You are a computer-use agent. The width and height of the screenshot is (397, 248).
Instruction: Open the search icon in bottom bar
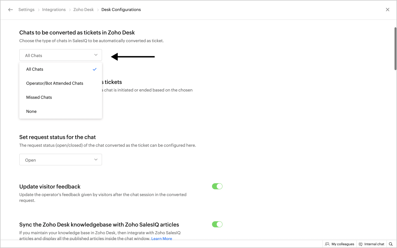click(x=391, y=244)
